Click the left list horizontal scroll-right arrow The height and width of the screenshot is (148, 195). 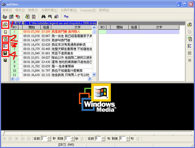(90, 79)
